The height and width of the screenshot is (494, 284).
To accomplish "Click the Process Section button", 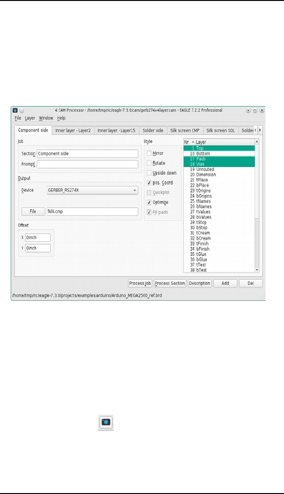I will 170,283.
